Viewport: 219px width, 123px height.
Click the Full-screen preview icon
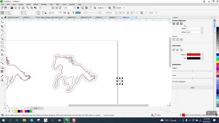click(x=78, y=8)
